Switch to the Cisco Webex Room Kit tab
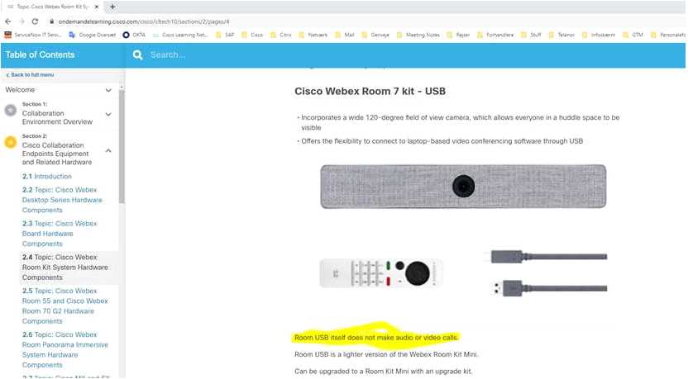This screenshot has width=693, height=379. 52,7
